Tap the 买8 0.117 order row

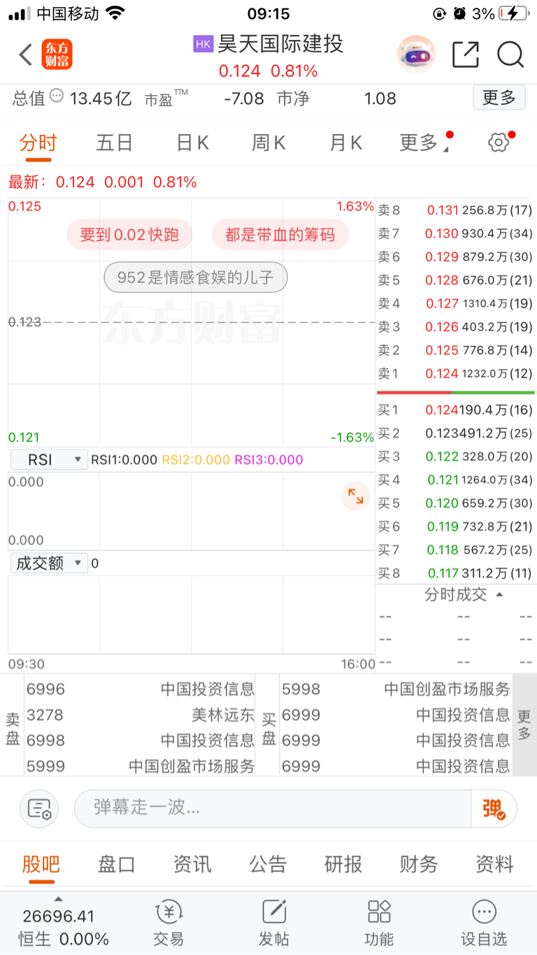[455, 573]
